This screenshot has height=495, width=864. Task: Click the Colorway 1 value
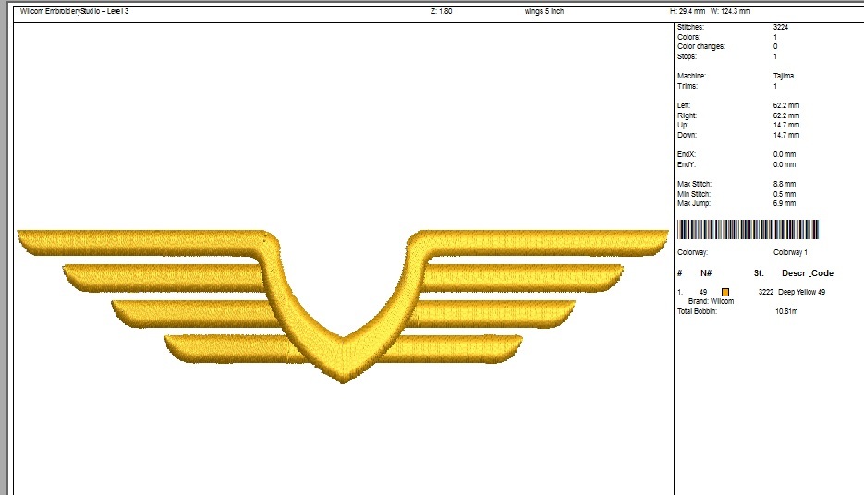[x=790, y=252]
